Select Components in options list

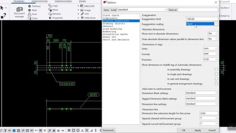[110, 18]
